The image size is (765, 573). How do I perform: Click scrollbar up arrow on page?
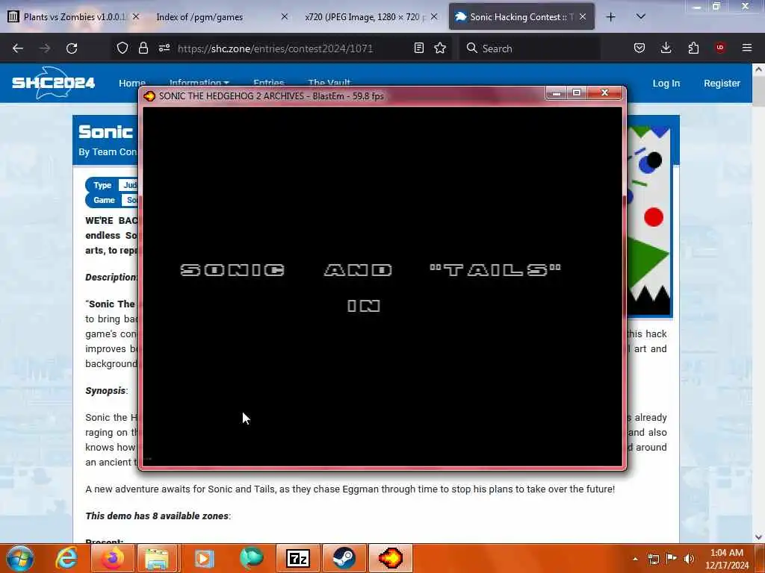tap(759, 69)
